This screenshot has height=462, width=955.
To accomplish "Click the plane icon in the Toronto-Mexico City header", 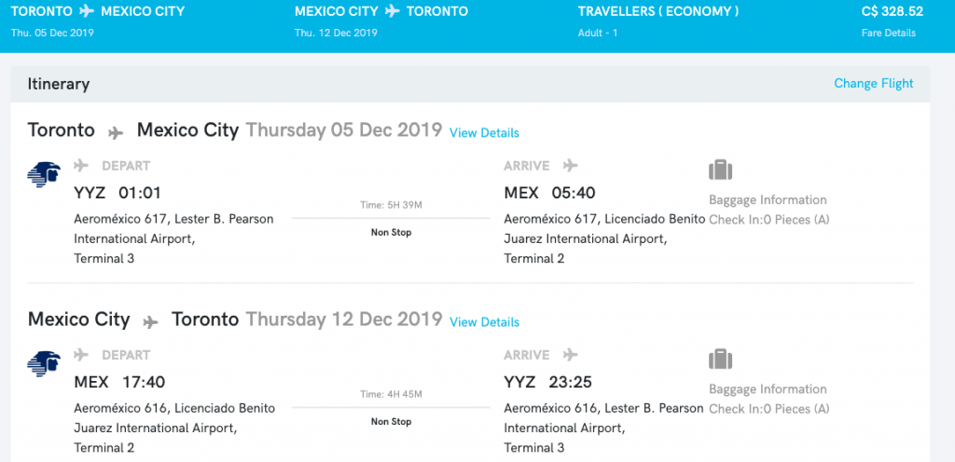I will [x=88, y=11].
